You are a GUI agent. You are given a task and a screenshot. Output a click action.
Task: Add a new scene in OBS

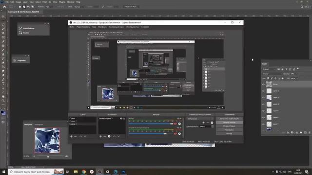(x=71, y=136)
